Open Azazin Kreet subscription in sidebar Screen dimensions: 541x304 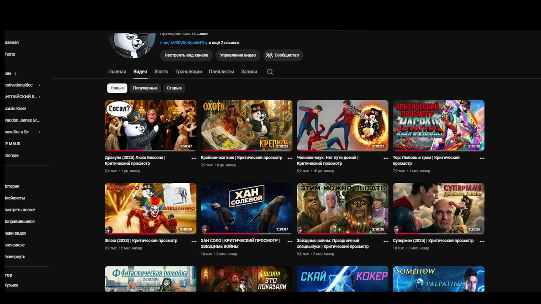(16, 109)
